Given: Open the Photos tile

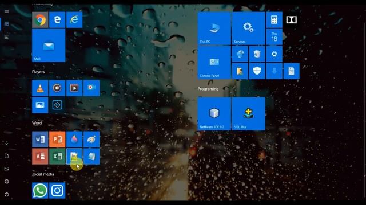Looking at the screenshot, I should (40, 105).
